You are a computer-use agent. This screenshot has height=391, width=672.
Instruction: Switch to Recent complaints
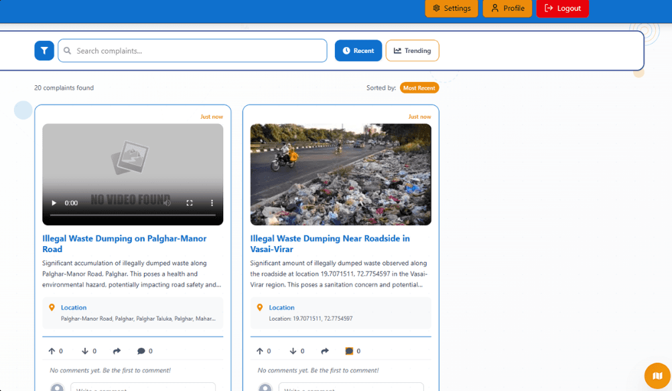pyautogui.click(x=358, y=50)
